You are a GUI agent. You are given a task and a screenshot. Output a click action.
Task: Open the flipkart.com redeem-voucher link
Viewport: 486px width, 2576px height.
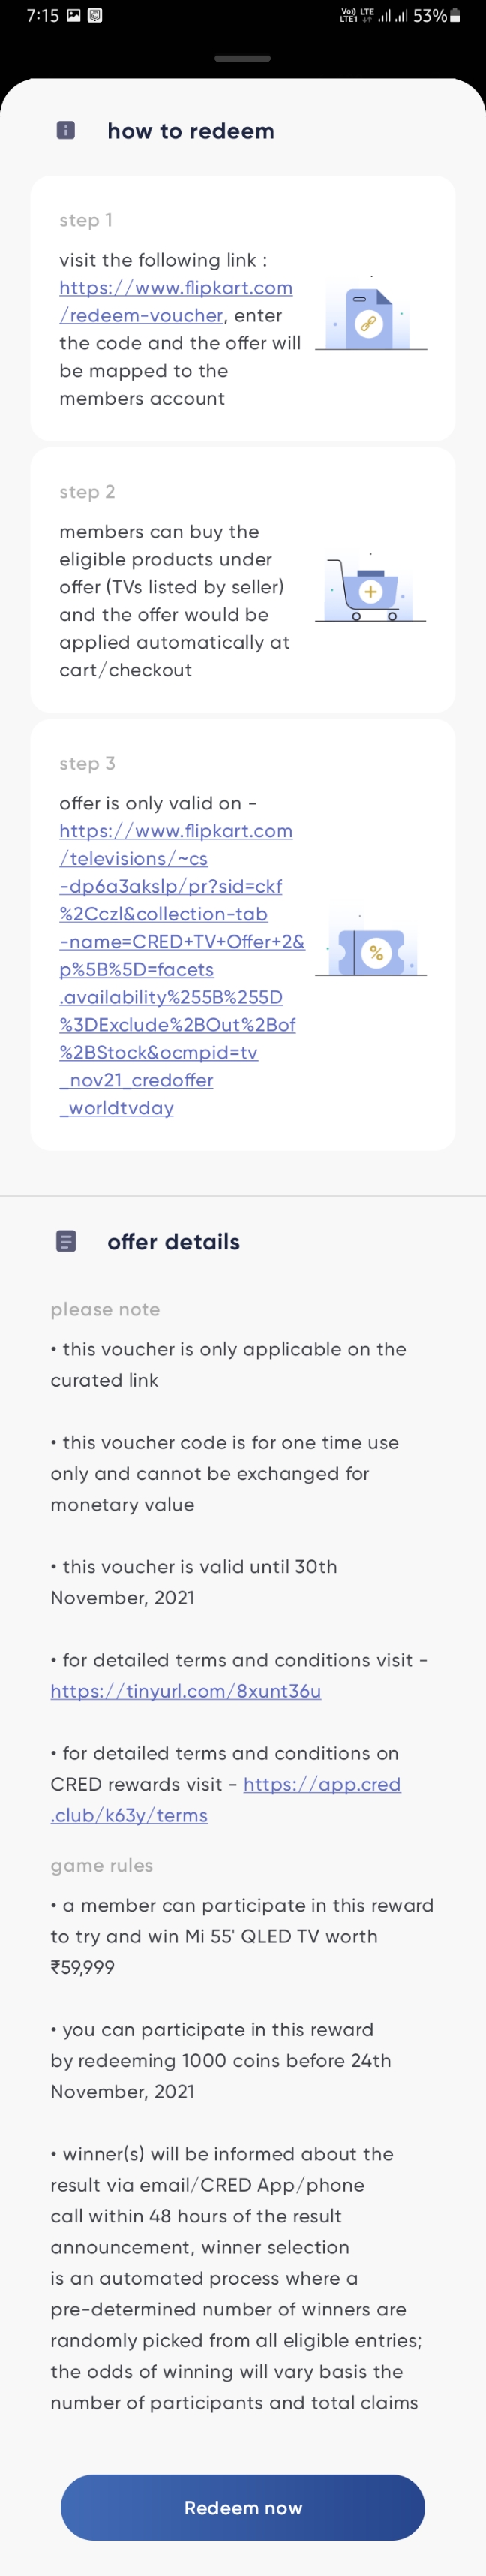[175, 301]
